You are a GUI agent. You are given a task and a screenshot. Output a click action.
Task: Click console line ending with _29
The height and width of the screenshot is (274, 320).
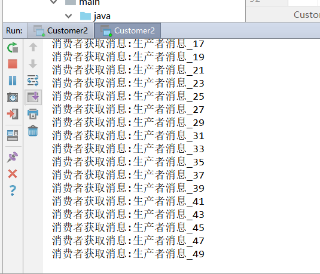(128, 122)
